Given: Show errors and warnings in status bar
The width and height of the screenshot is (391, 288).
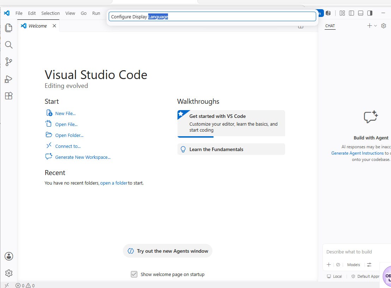Looking at the screenshot, I should click(25, 286).
